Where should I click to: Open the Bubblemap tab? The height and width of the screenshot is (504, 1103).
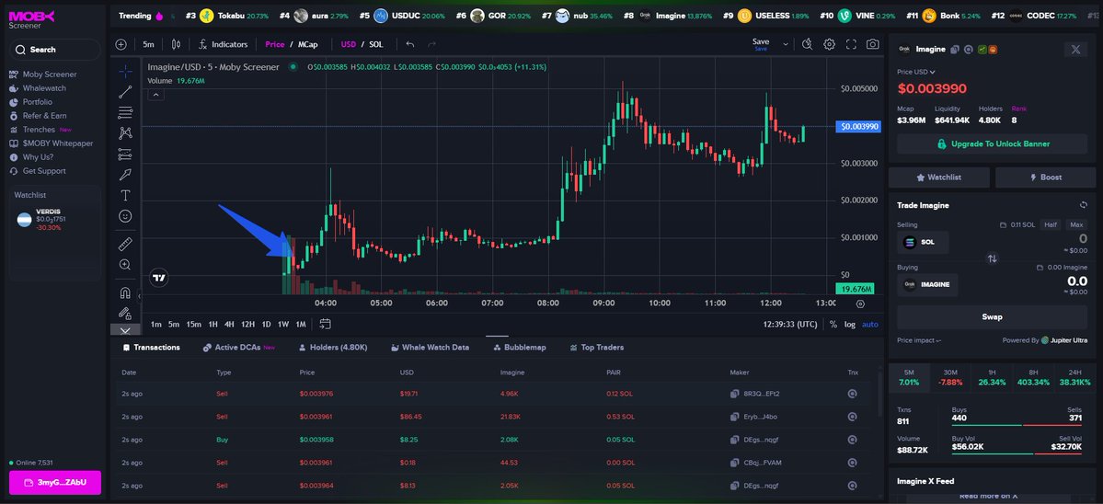(519, 348)
